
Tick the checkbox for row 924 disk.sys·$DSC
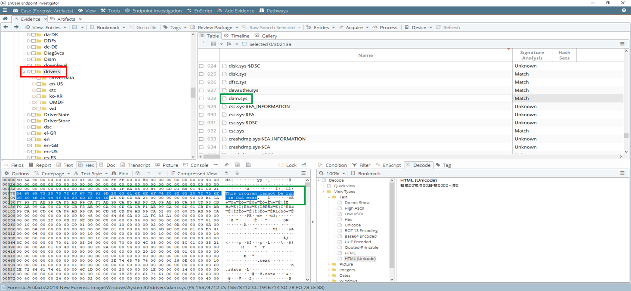(201, 66)
